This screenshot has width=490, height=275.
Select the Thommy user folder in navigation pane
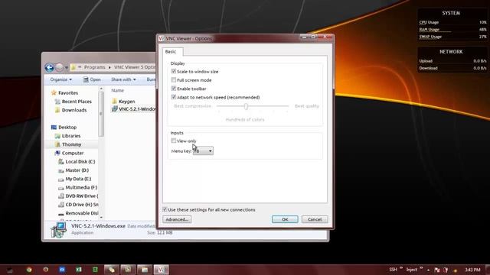[68, 144]
